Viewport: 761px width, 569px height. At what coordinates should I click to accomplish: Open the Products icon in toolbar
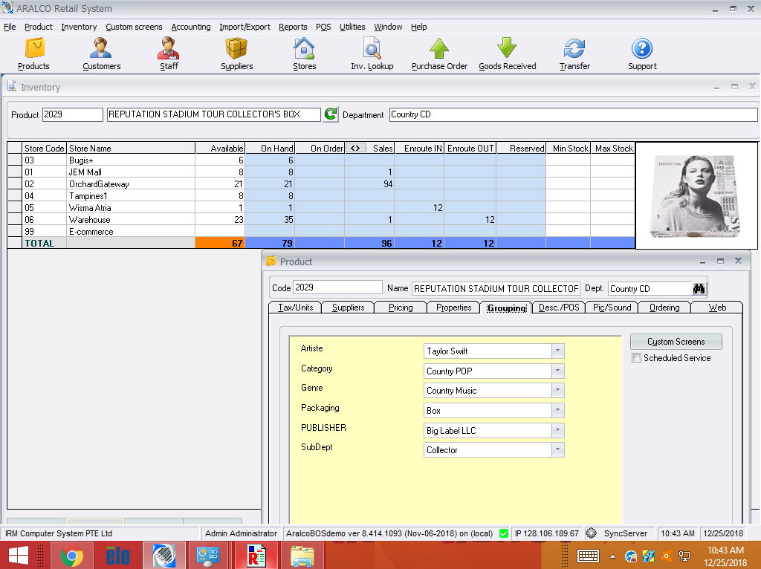coord(33,52)
